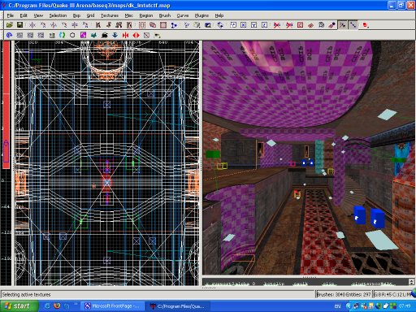This screenshot has height=312, width=416.
Task: Click the small red square icon at toolbar end
Action: [366, 25]
